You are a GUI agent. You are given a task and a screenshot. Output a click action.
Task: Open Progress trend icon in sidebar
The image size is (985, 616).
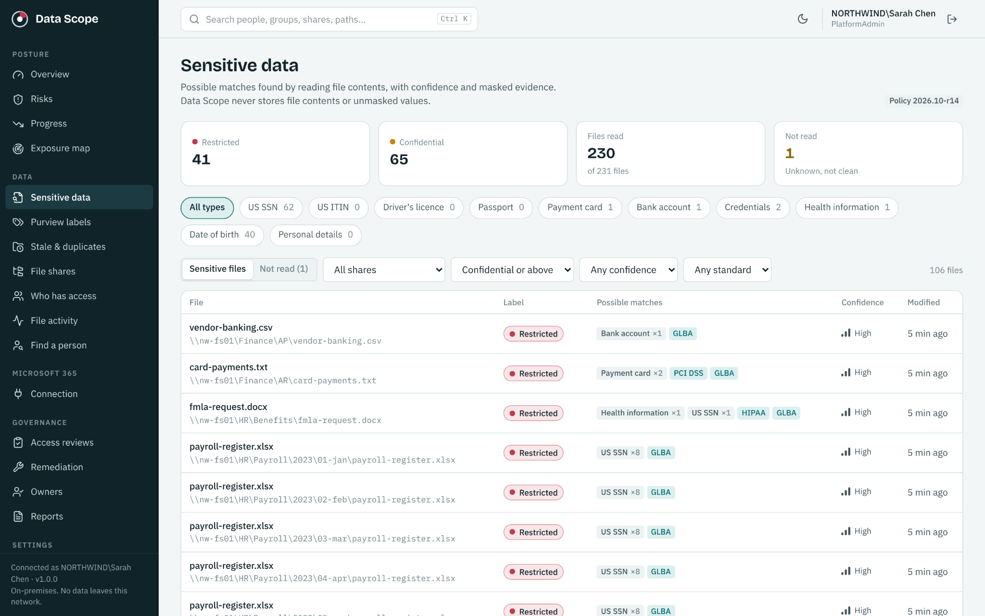tap(18, 124)
